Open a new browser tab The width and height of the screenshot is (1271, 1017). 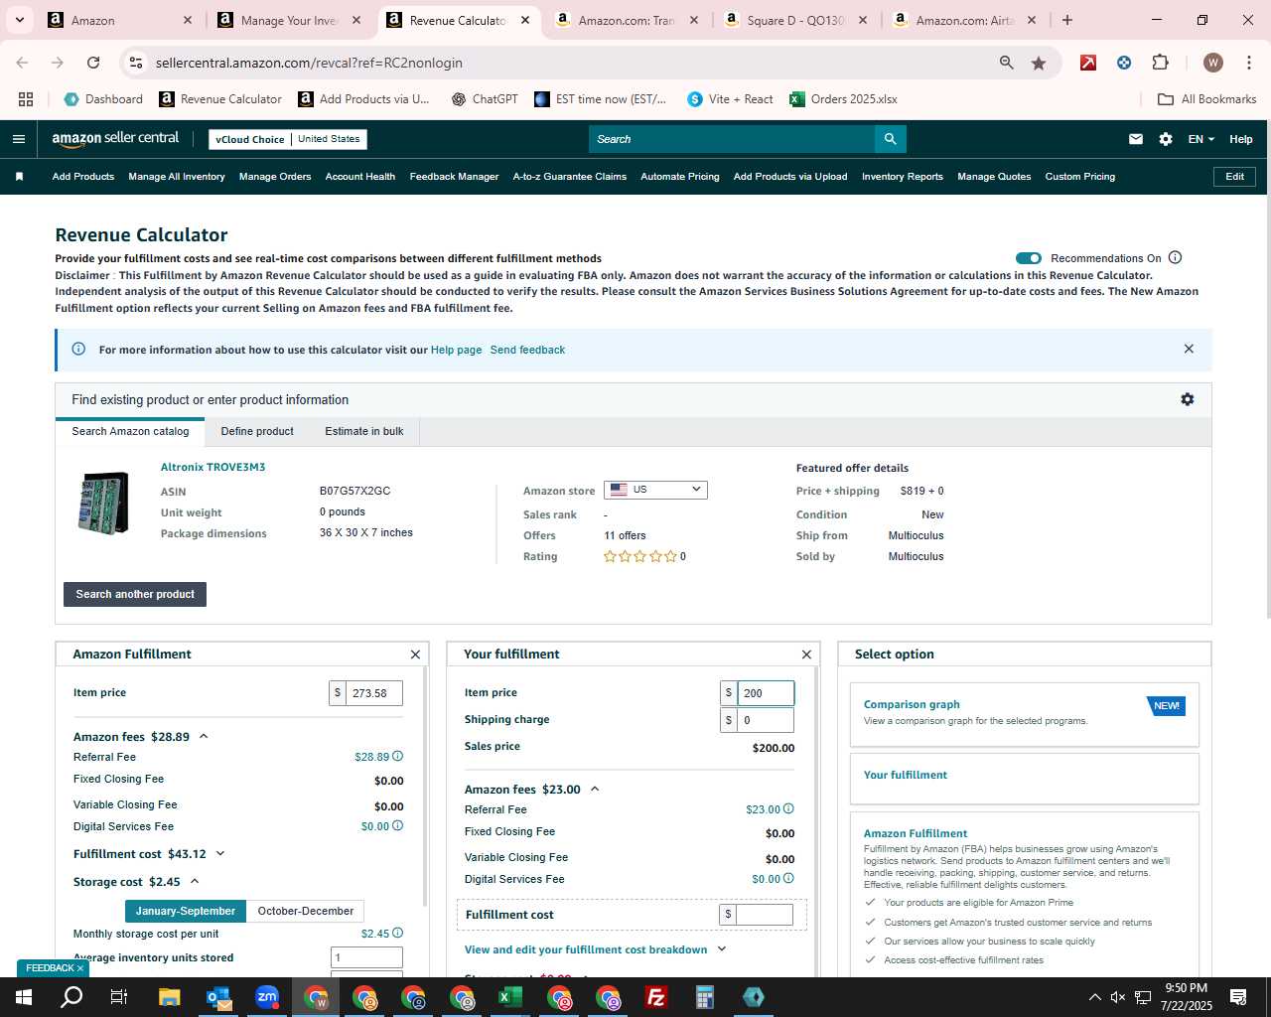point(1067,20)
